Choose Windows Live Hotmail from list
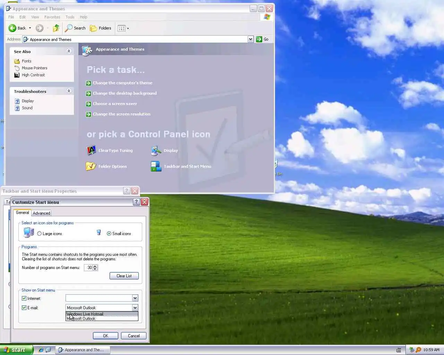 pyautogui.click(x=102, y=314)
